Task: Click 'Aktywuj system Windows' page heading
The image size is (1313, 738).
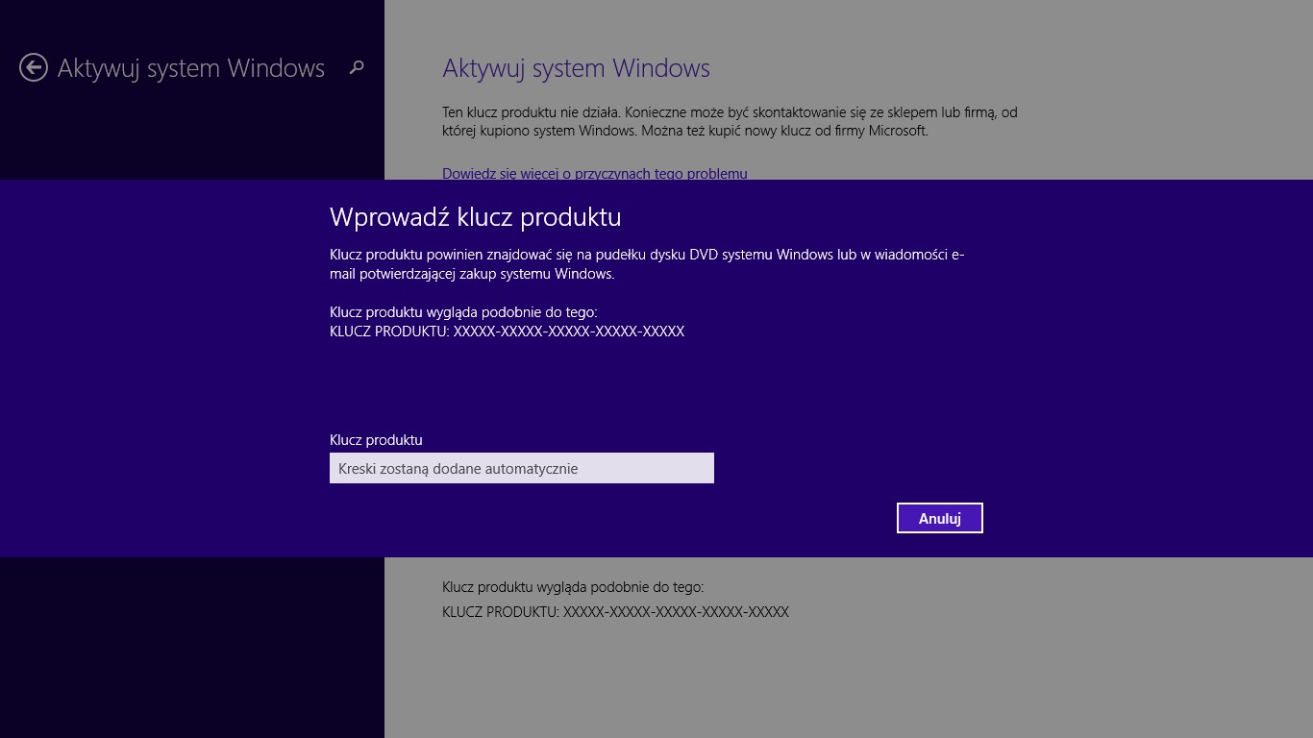Action: tap(576, 68)
